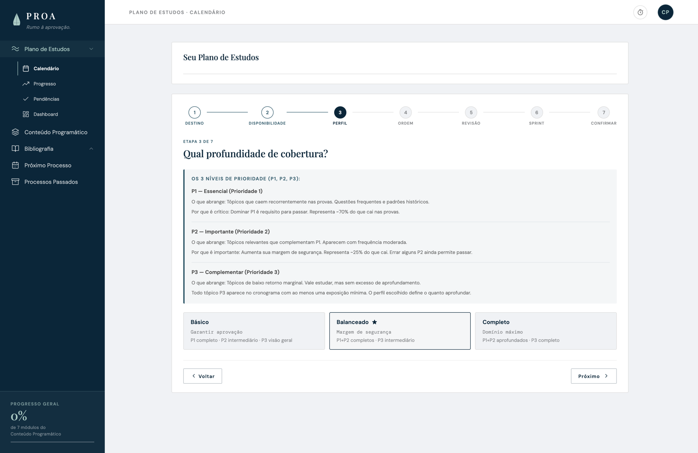Click the Voltar button
The image size is (698, 453).
pos(202,376)
